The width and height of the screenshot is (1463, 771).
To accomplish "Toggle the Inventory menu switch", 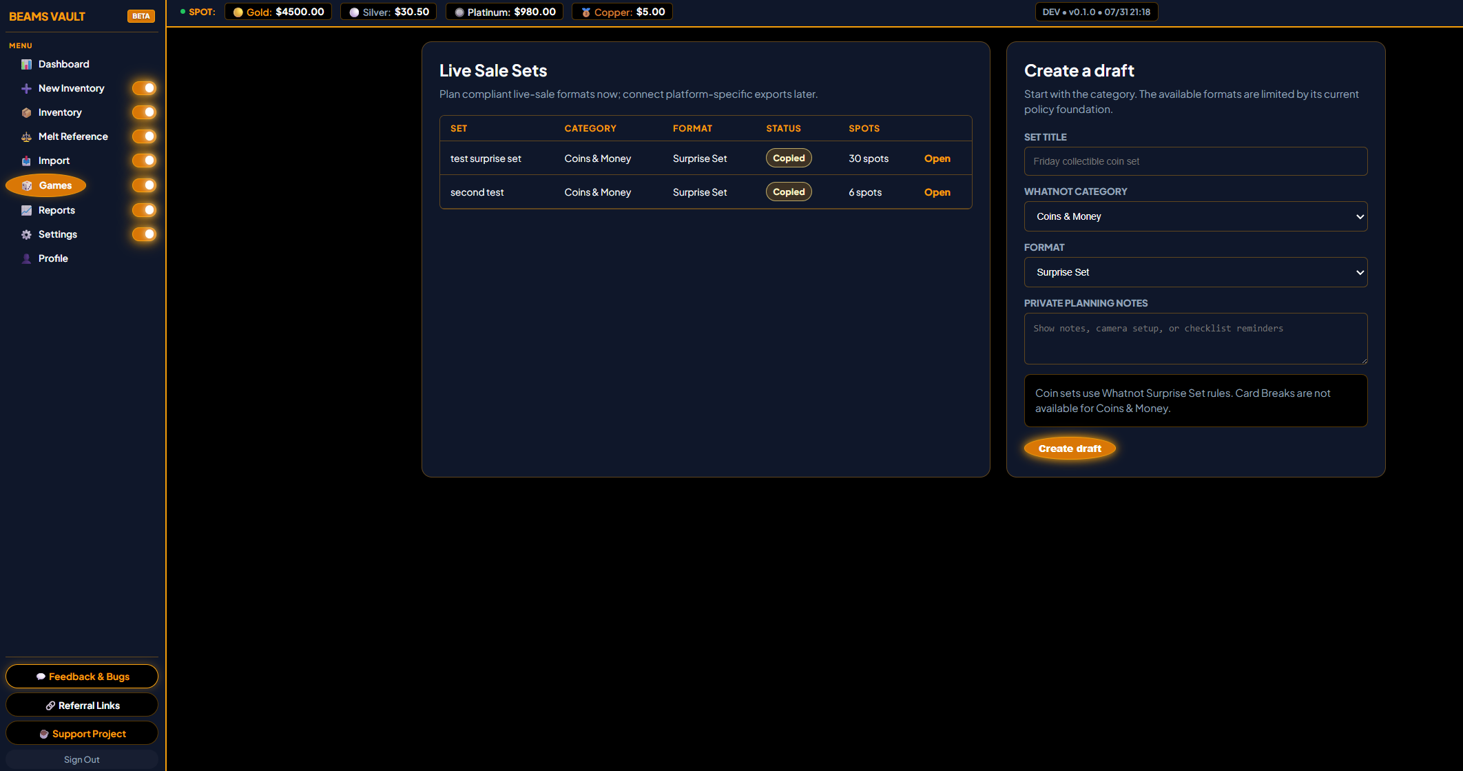I will (x=145, y=112).
